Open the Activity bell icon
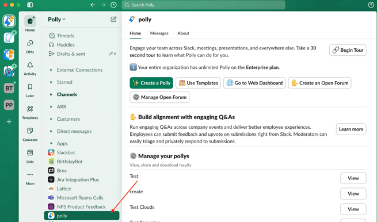 30,65
